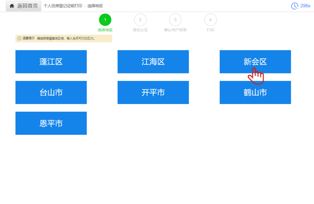Click the info icon on the 温馨提示 bar
The height and width of the screenshot is (204, 314).
click(19, 38)
